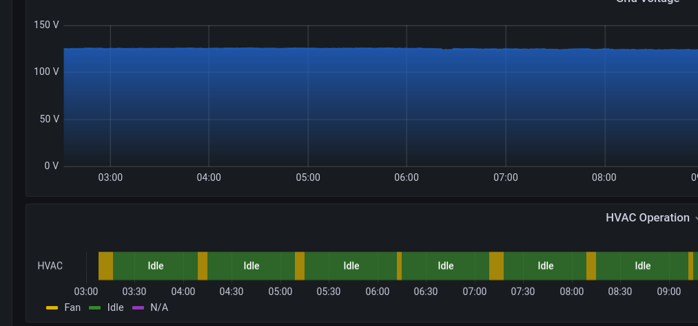The height and width of the screenshot is (326, 698).
Task: Click the 04:00 label on voltage chart axis
Action: click(209, 177)
